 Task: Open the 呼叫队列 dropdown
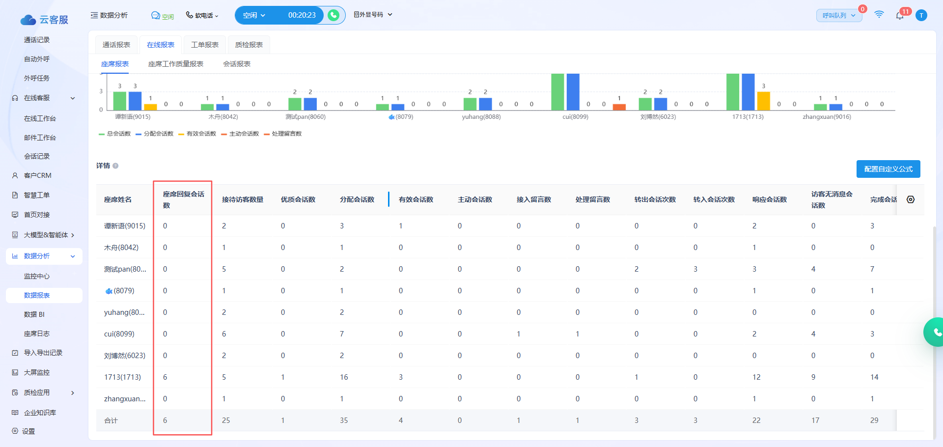pos(839,16)
